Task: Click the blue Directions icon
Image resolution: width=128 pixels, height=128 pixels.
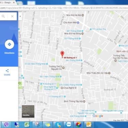Action: [x=10, y=44]
